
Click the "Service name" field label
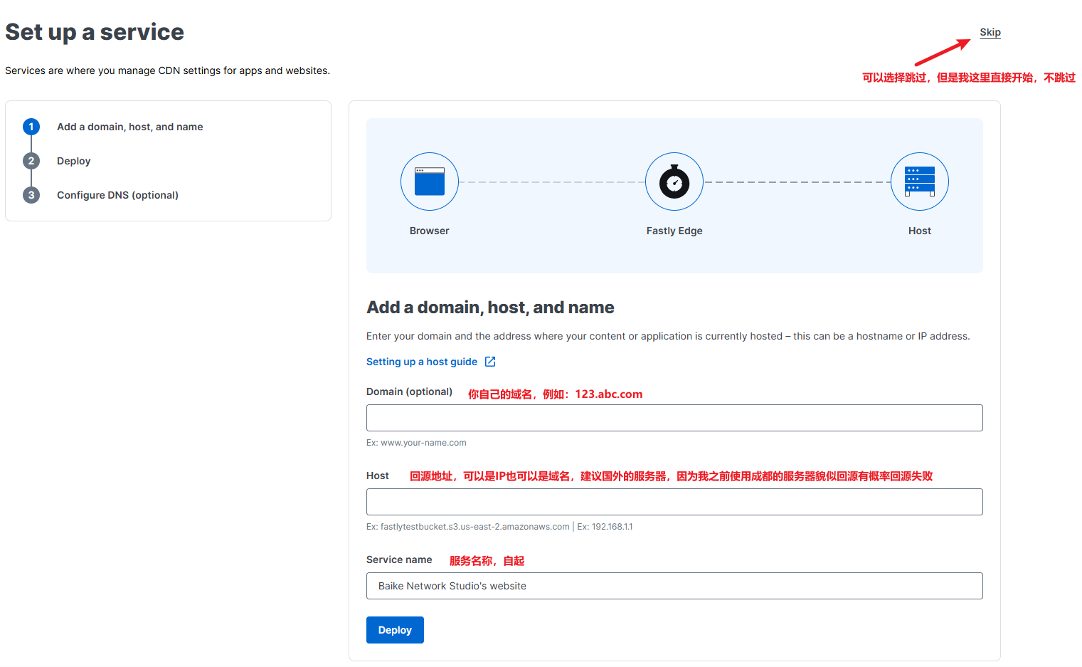[x=399, y=560]
